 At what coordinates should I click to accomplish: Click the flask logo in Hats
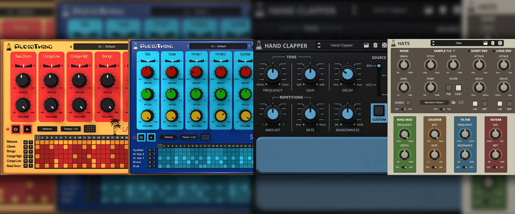[x=393, y=43]
